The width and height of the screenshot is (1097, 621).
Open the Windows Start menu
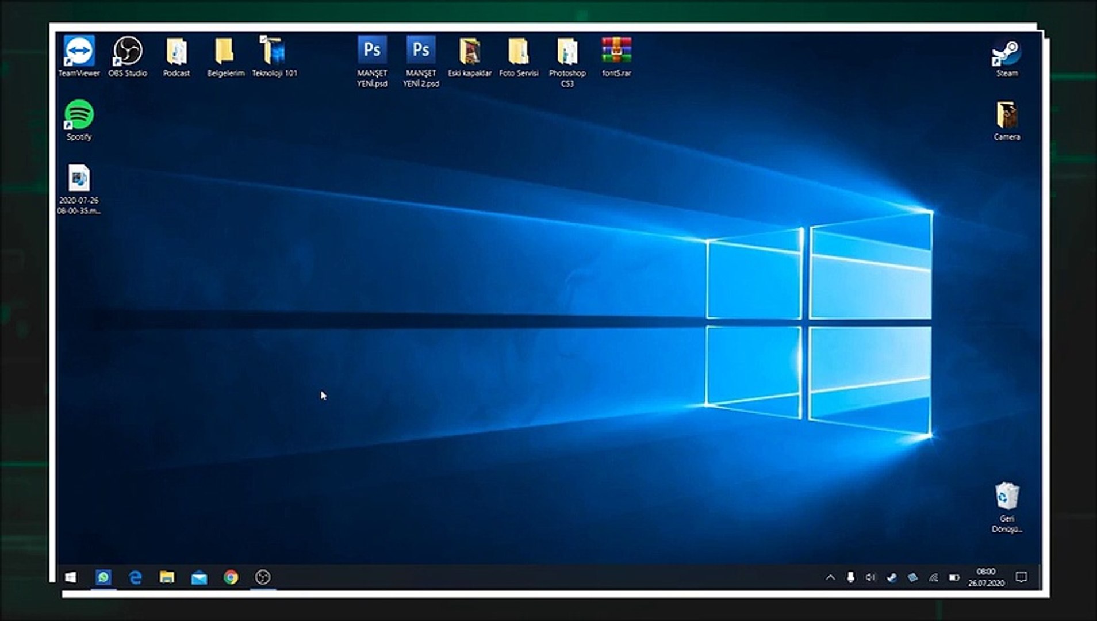(x=71, y=577)
